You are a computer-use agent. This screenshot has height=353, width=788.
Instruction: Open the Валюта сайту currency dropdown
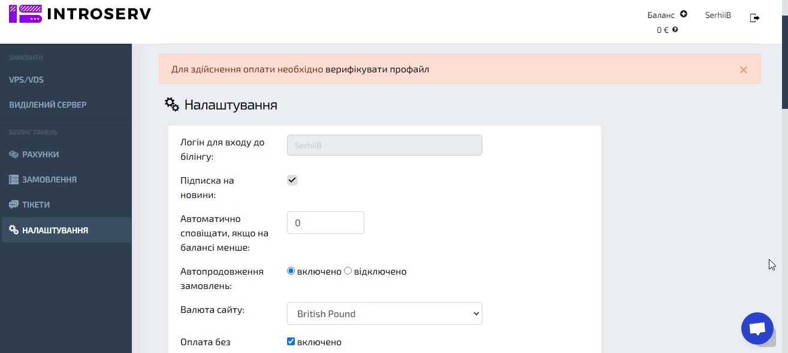click(384, 314)
